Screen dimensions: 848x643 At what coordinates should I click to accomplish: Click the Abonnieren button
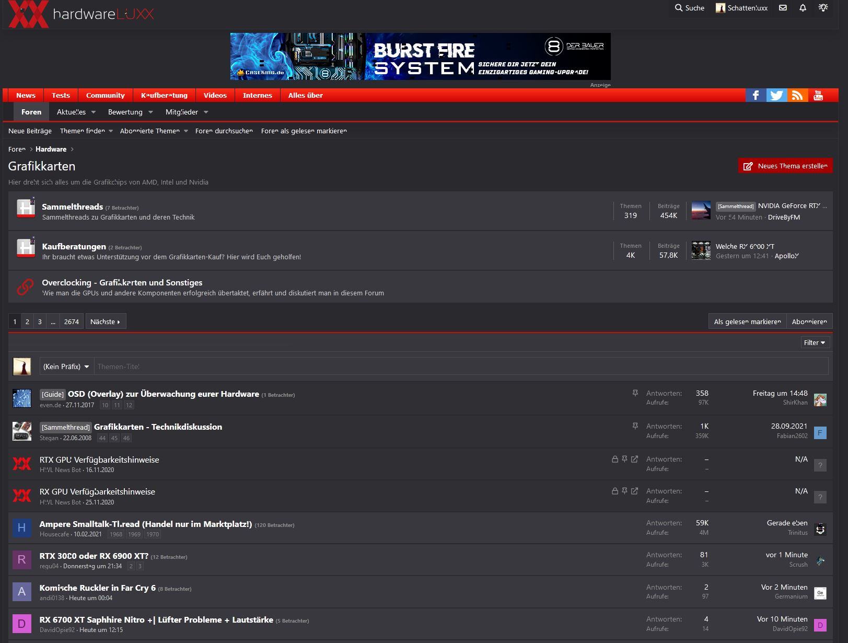tap(809, 321)
